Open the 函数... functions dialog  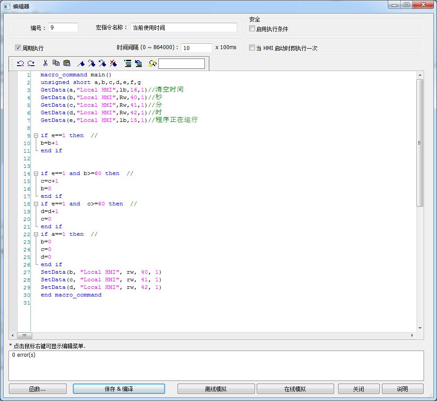(38, 389)
